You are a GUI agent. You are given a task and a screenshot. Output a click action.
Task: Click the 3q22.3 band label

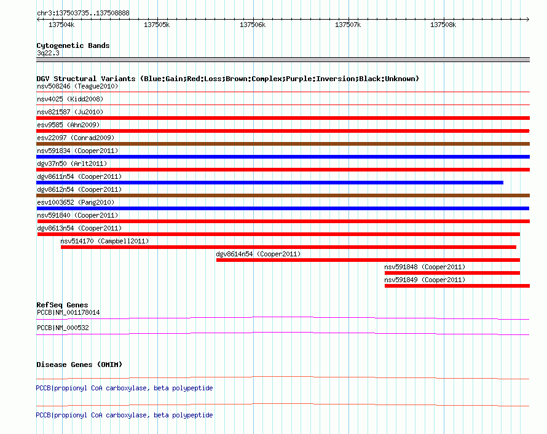pyautogui.click(x=48, y=53)
